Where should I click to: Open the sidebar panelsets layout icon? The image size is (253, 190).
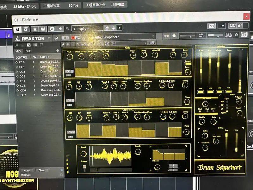[x=35, y=45]
